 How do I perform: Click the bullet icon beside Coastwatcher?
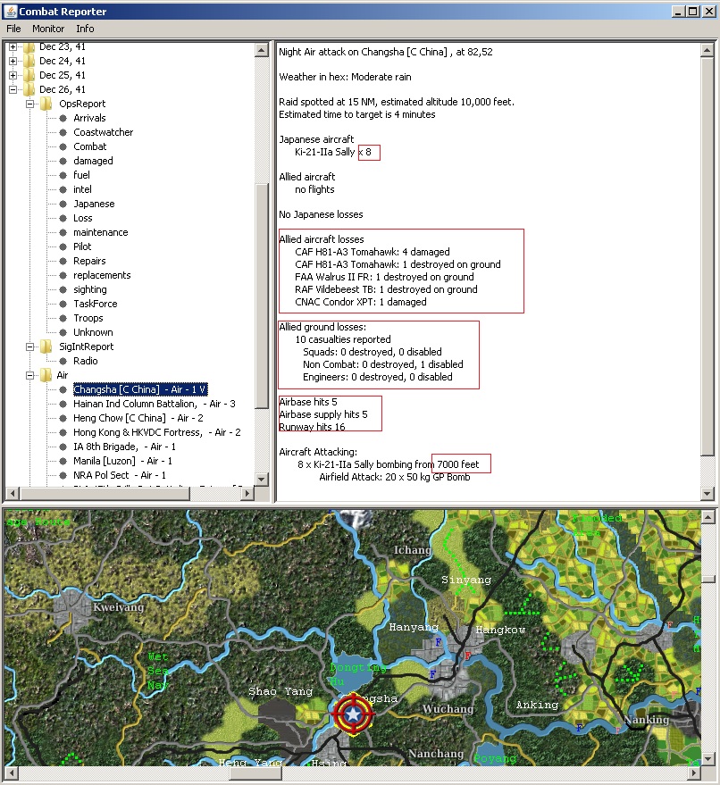[x=63, y=133]
